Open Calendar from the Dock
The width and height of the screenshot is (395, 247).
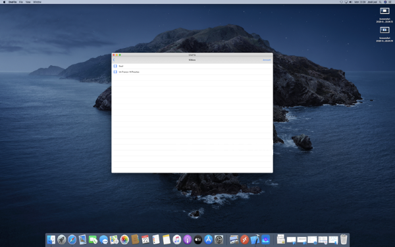[x=145, y=240]
